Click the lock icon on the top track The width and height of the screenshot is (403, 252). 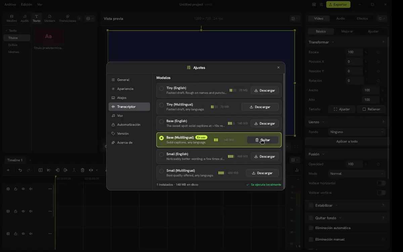(x=16, y=189)
